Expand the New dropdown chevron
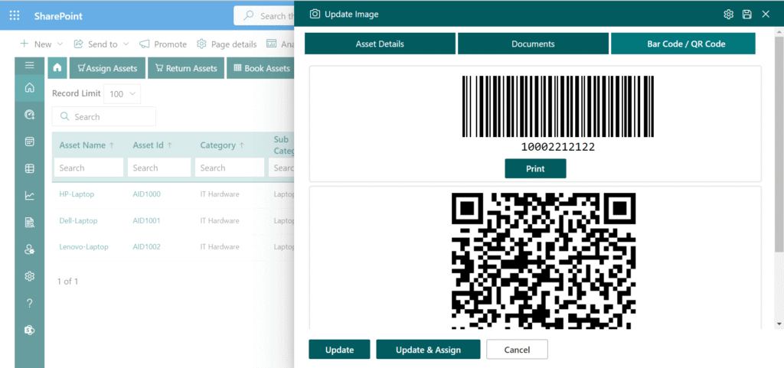Viewport: 784px width, 368px height. point(60,44)
